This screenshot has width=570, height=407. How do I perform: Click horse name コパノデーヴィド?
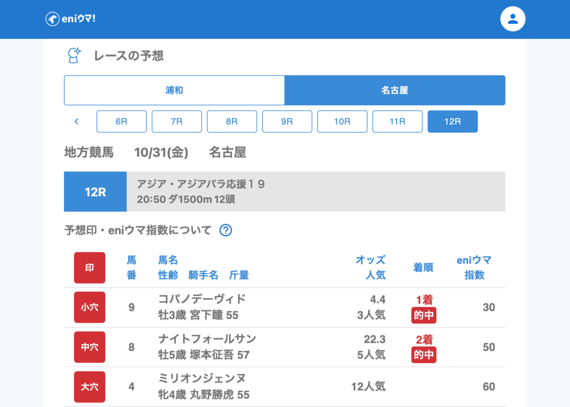202,299
